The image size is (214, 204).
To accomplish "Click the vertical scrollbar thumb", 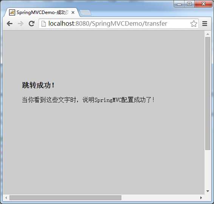I will point(208,94).
